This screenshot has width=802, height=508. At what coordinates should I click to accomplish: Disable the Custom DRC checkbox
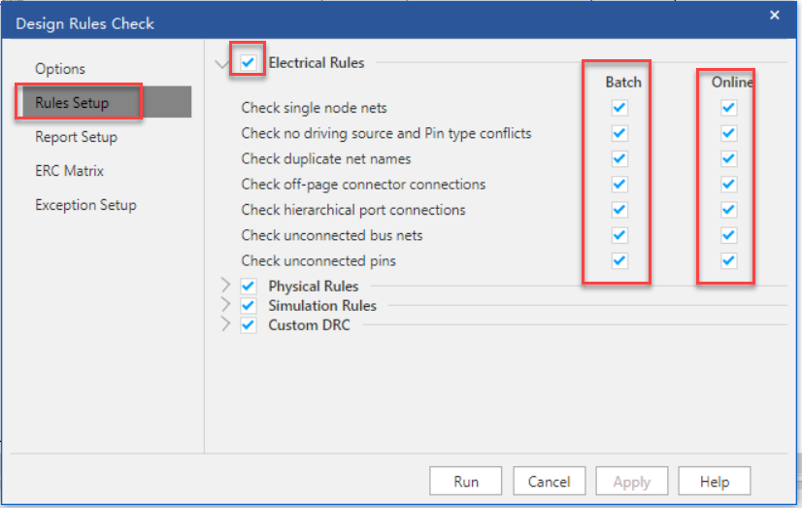coord(249,325)
